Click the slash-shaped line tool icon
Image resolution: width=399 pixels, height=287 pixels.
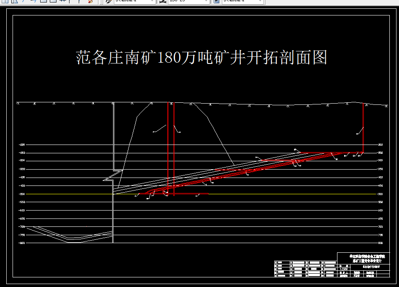point(24,3)
